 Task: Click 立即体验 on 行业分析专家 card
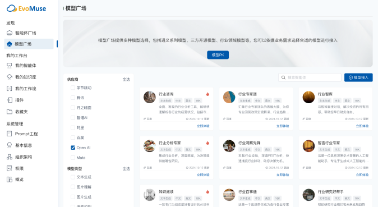coord(203,174)
